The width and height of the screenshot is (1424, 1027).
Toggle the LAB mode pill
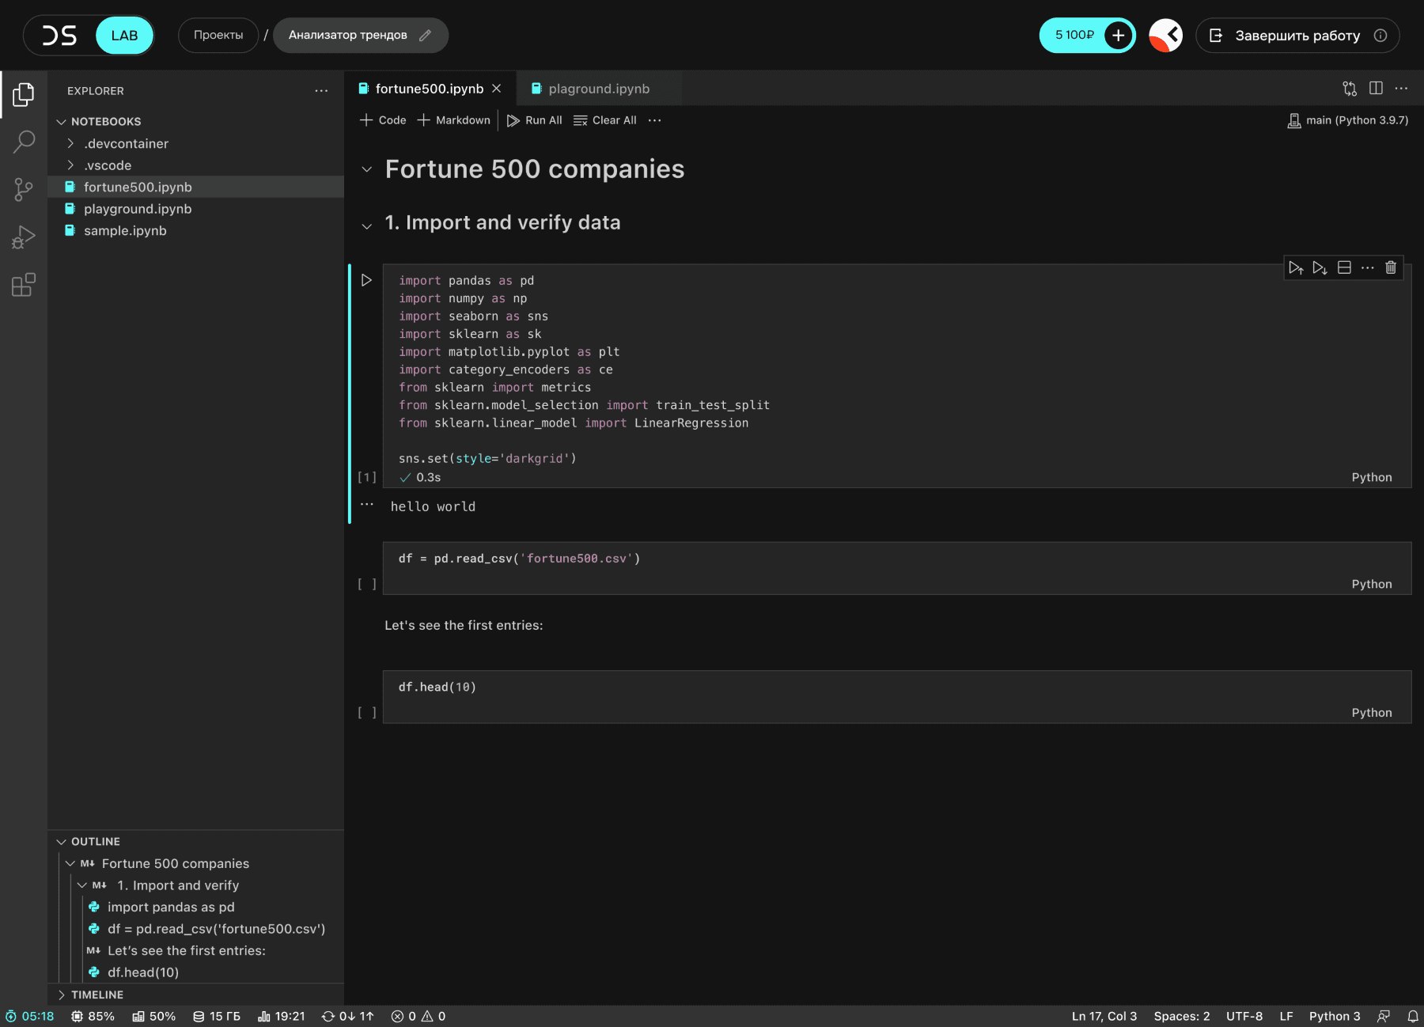[124, 36]
